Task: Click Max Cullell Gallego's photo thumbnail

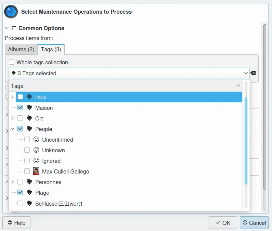Action: (36, 171)
